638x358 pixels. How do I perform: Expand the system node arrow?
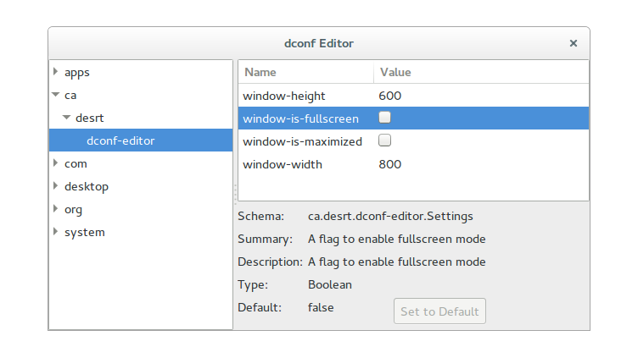[56, 232]
